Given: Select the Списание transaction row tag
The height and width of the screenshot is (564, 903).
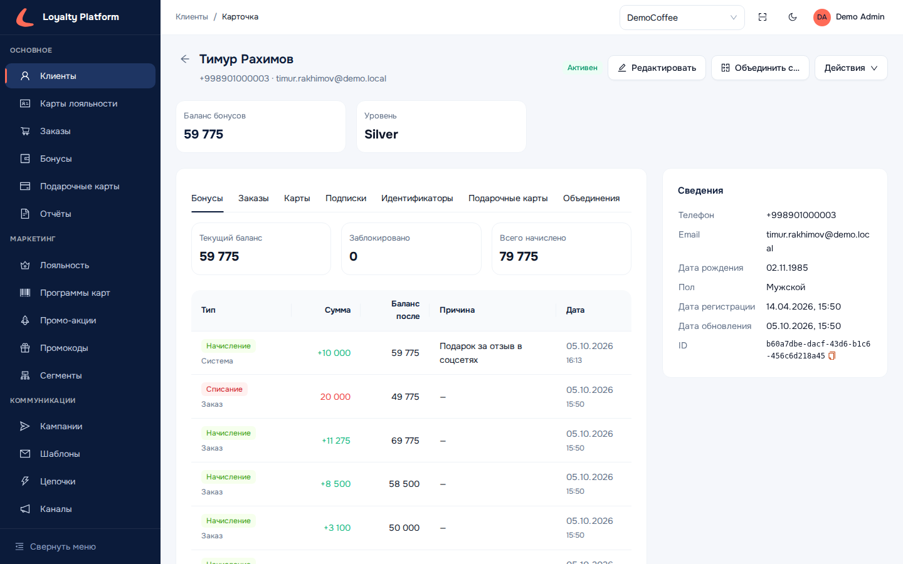Looking at the screenshot, I should tap(224, 389).
